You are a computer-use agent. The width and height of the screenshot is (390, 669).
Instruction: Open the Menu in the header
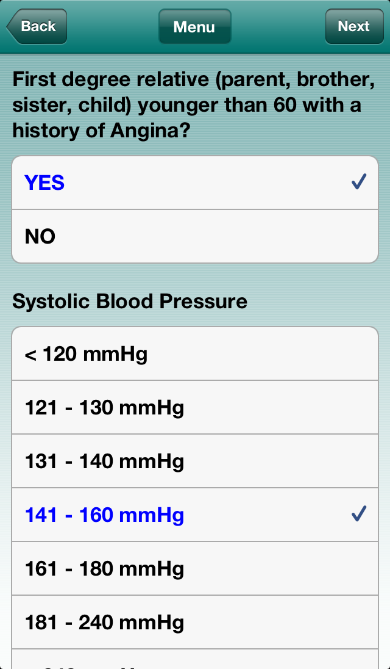point(194,27)
